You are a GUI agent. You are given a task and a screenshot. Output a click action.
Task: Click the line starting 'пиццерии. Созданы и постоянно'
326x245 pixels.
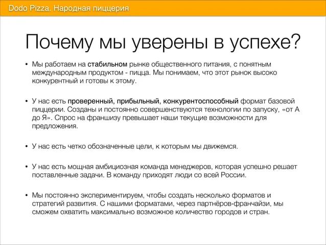click(166, 109)
